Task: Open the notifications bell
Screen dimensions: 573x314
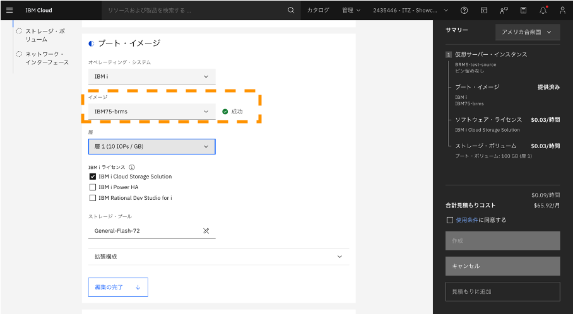Action: tap(543, 10)
